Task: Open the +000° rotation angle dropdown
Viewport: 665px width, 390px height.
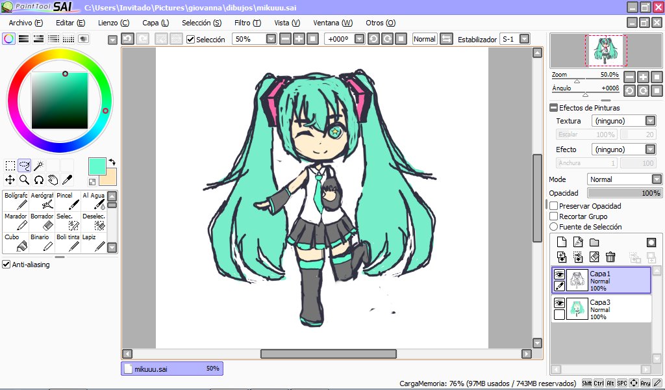Action: pyautogui.click(x=359, y=39)
